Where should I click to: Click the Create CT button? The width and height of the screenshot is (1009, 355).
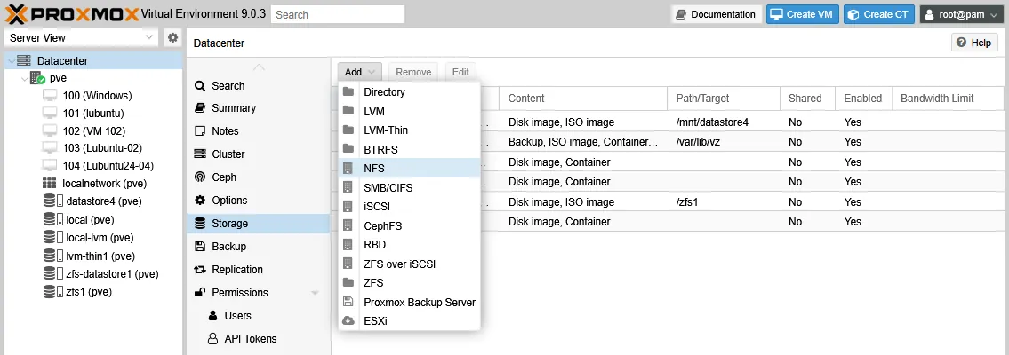coord(879,14)
